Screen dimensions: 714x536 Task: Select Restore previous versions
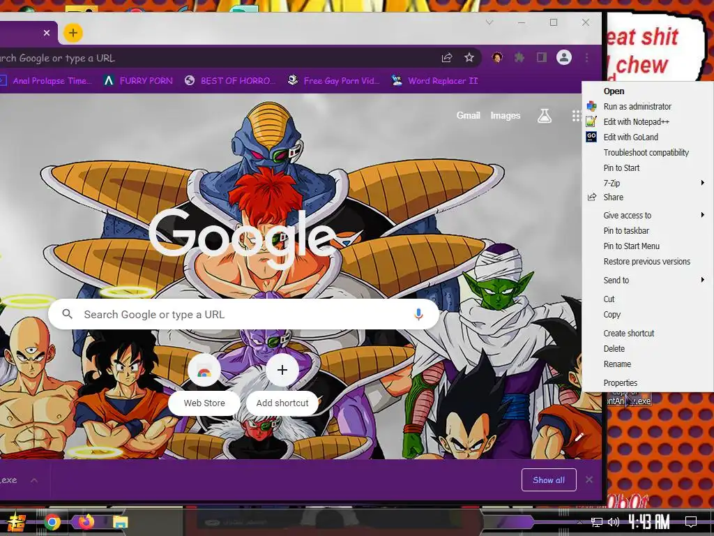pyautogui.click(x=648, y=262)
